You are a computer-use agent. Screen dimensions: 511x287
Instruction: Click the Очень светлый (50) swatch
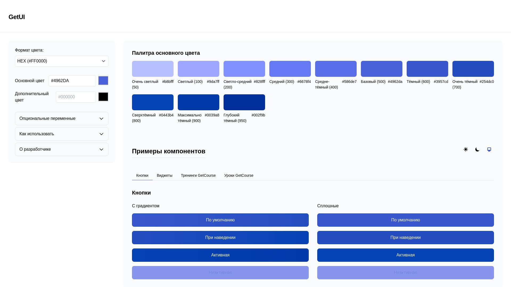pyautogui.click(x=153, y=69)
